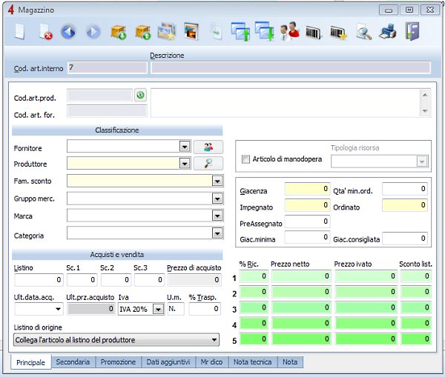Expand the Fornitore dropdown

point(185,147)
